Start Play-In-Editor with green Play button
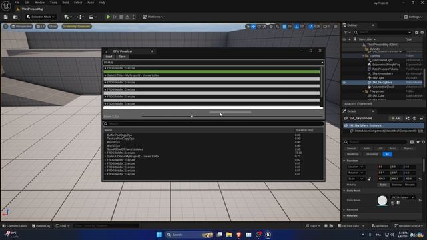The width and height of the screenshot is (427, 240). tap(108, 17)
